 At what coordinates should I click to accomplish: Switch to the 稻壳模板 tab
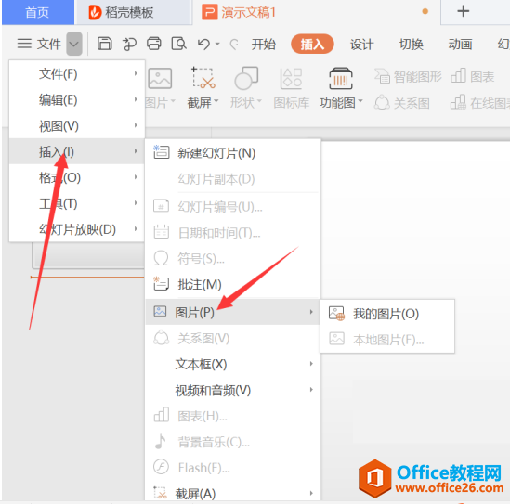tap(133, 12)
